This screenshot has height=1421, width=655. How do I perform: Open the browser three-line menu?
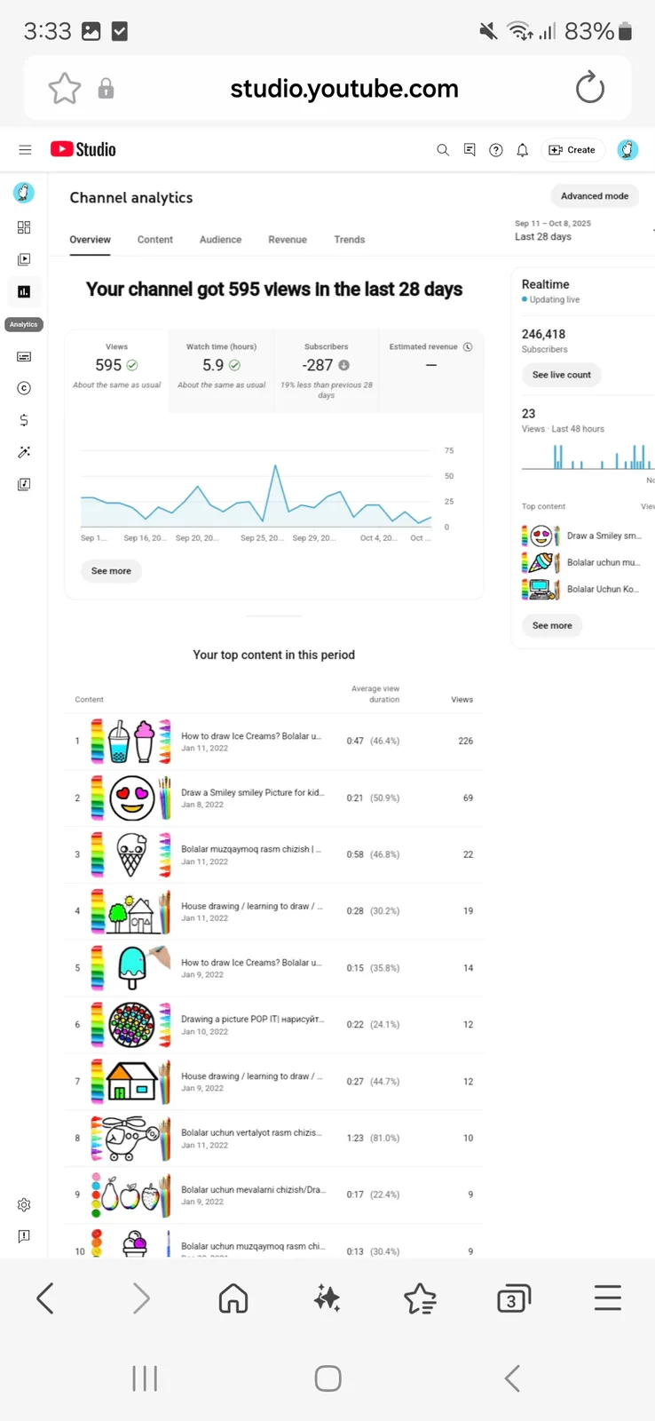pyautogui.click(x=608, y=1298)
